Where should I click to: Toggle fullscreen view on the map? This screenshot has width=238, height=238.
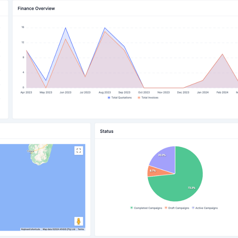pyautogui.click(x=79, y=151)
